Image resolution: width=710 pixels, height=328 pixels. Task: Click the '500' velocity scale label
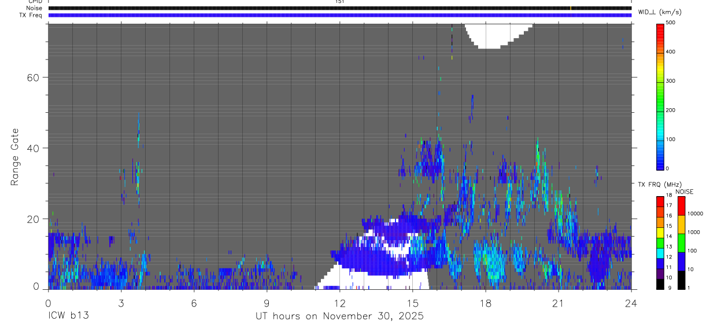pos(671,23)
